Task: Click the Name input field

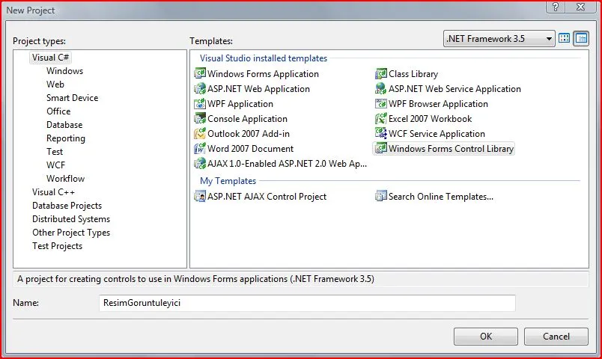Action: point(307,303)
